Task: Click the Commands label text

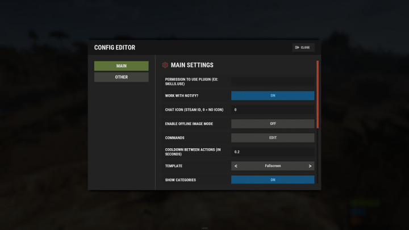Action: click(174, 137)
